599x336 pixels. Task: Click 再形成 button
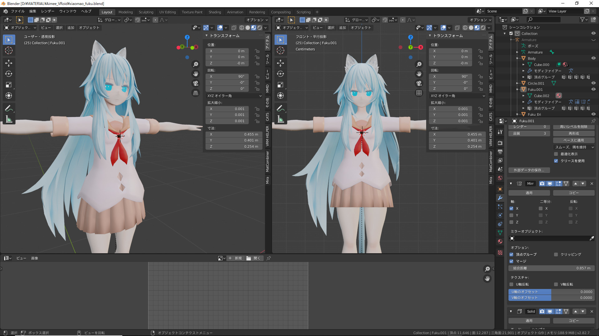(574, 133)
